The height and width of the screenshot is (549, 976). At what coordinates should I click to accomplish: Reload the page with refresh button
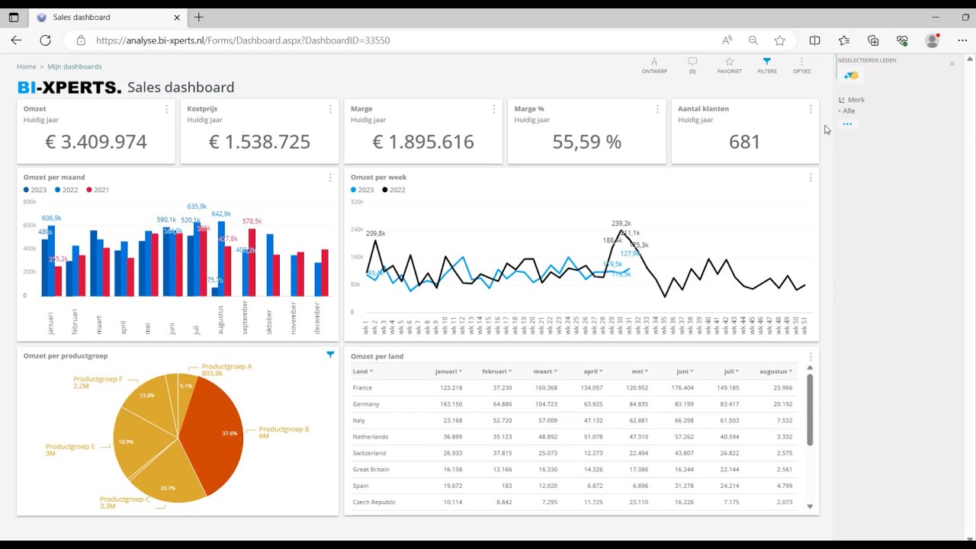pos(46,40)
